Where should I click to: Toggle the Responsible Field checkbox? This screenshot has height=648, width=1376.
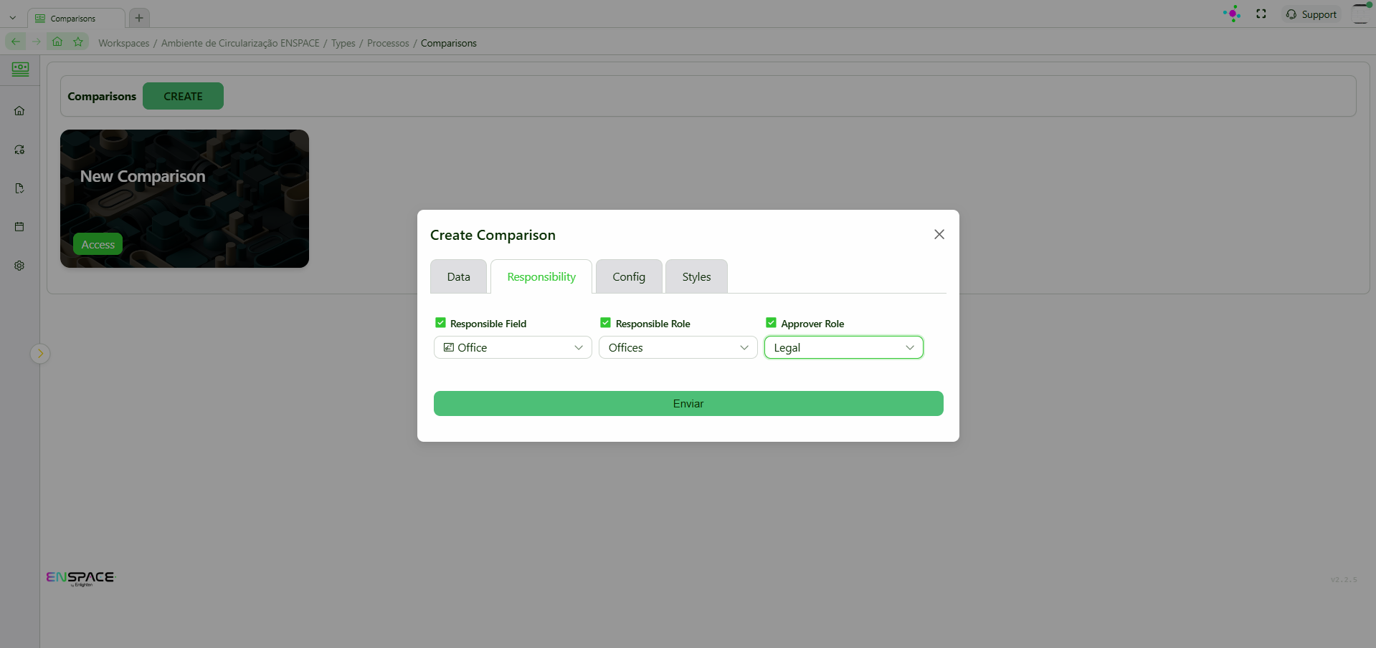point(440,323)
